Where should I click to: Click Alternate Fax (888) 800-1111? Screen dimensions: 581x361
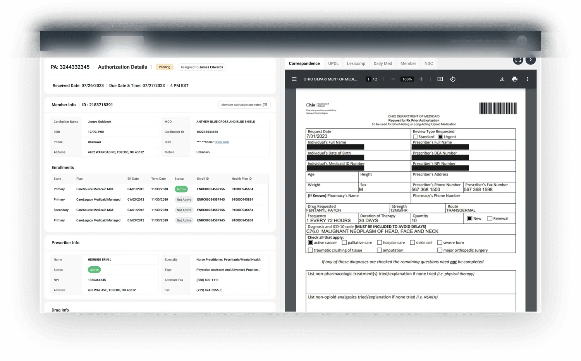[x=207, y=280]
